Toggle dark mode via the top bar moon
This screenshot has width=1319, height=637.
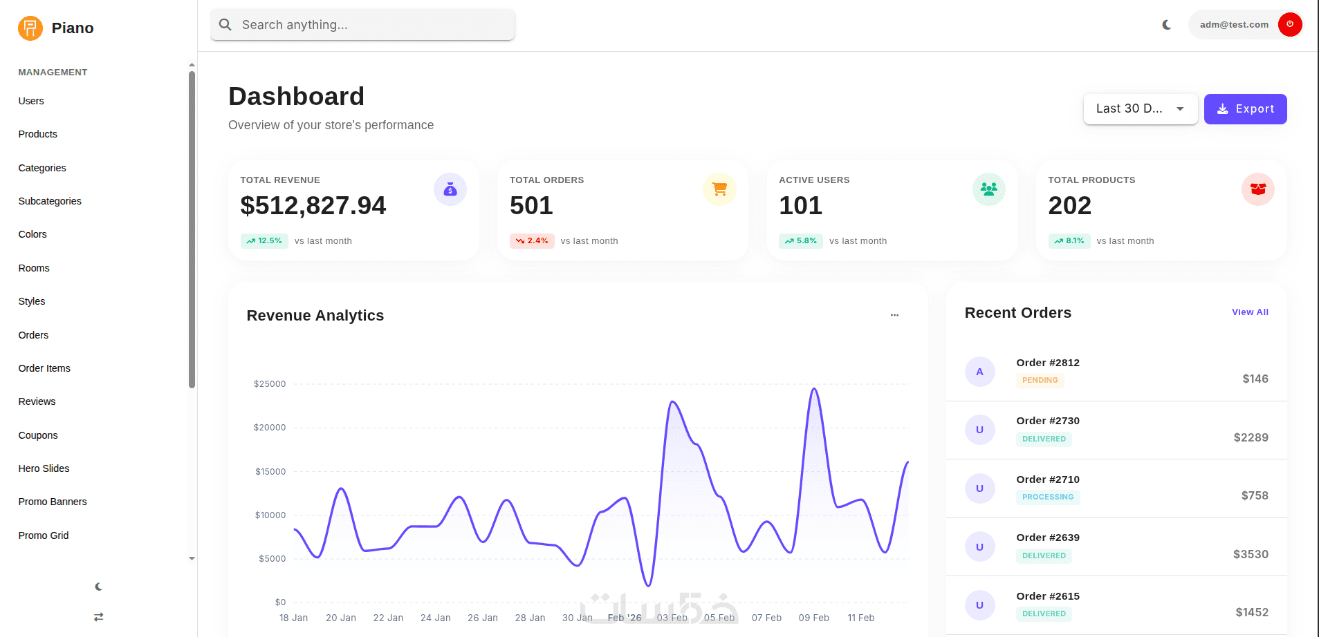tap(1167, 25)
